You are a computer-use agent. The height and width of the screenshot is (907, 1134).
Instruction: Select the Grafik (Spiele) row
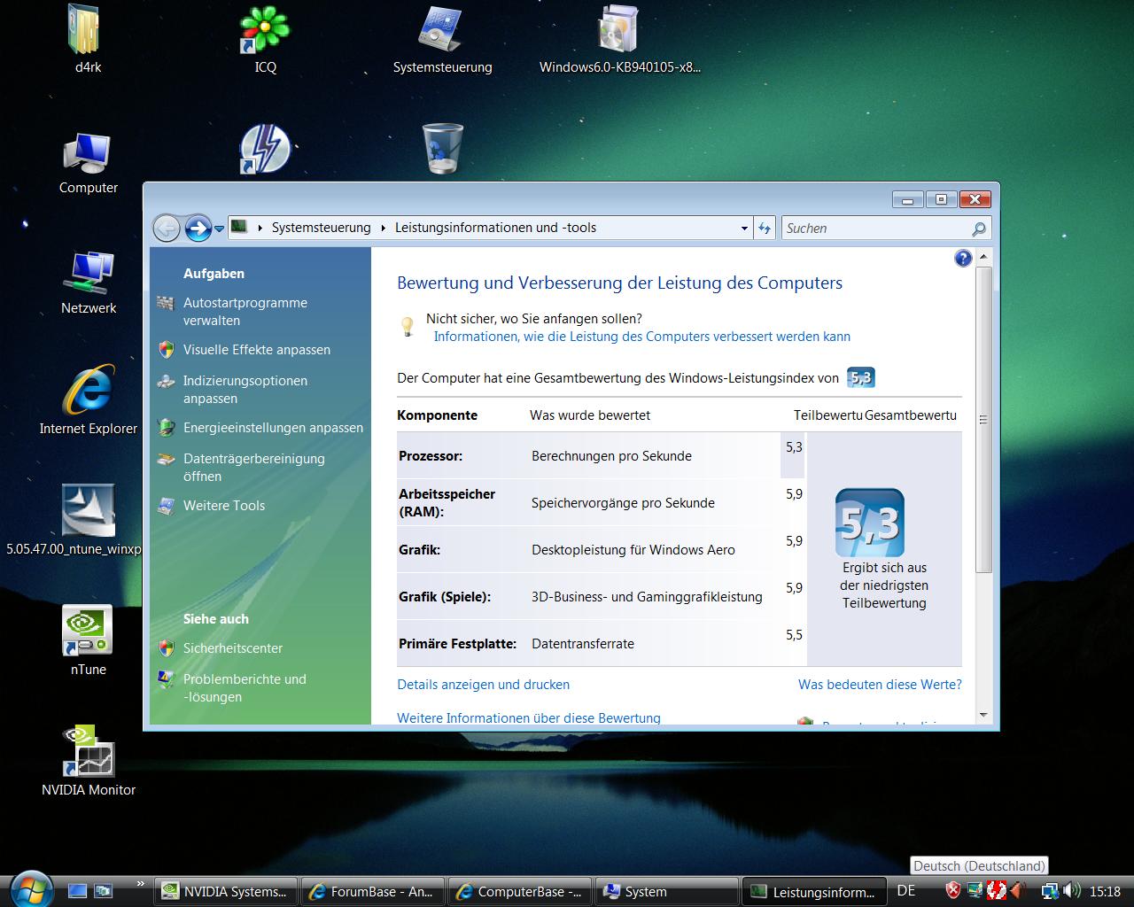[602, 596]
